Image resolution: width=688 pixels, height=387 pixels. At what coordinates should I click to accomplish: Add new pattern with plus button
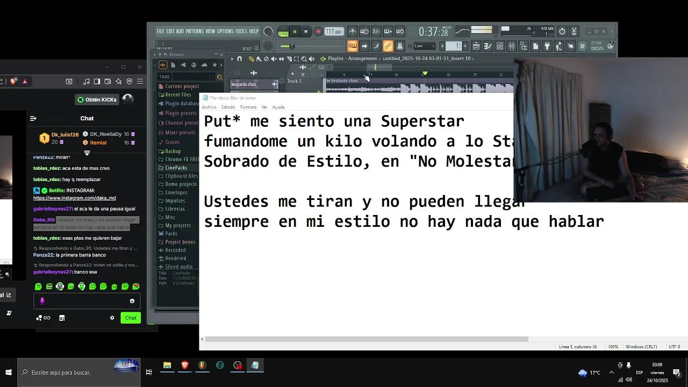pos(465,46)
